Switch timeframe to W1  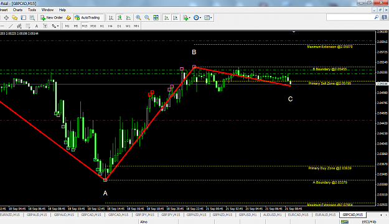coord(128,26)
